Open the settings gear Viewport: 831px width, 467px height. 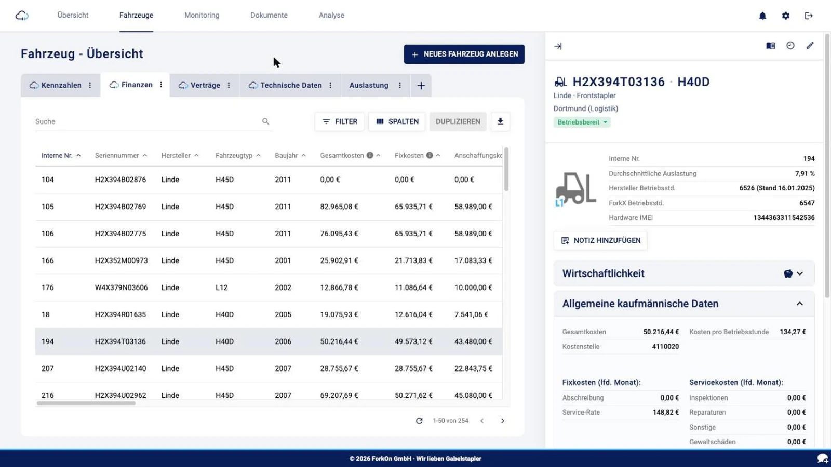coord(786,16)
